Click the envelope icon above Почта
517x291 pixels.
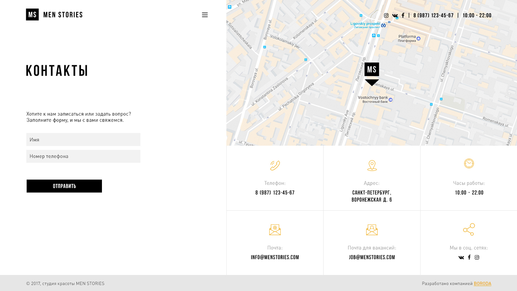pos(275,230)
